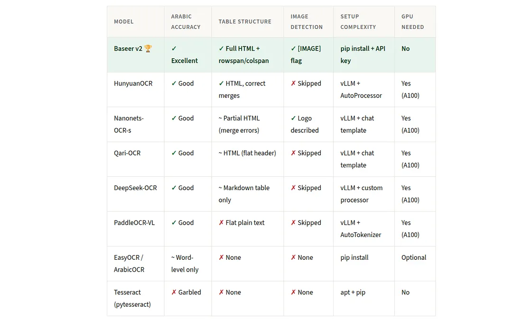The height and width of the screenshot is (329, 522).
Task: Click the 'pip install + API key' cell
Action: (364, 55)
